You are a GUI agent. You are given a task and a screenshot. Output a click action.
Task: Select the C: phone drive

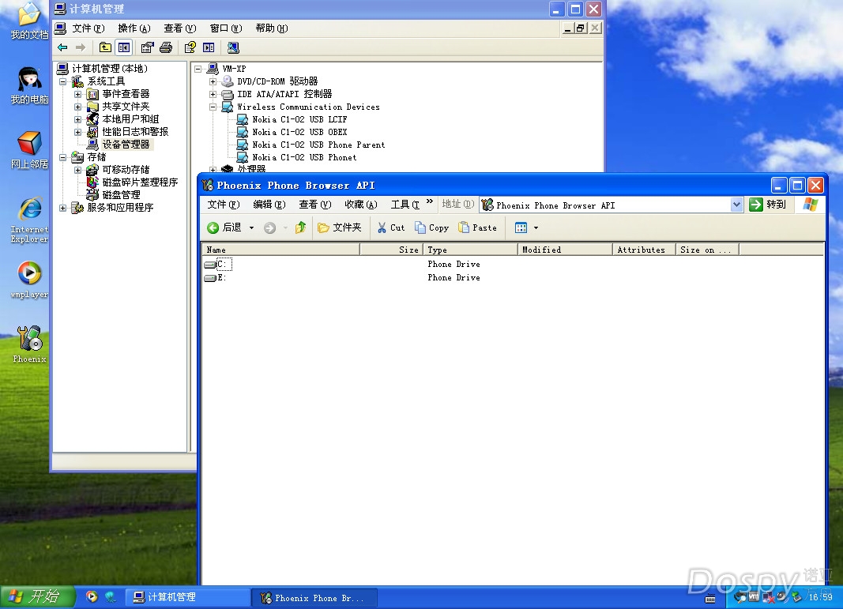click(217, 264)
